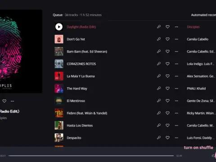Screen dimensions: 216x162
Task: Favorite Fiebre (feat. Wisin & Yandel)
Action: [167, 113]
